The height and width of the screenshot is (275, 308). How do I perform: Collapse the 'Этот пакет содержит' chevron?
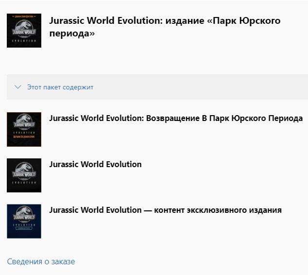click(18, 87)
